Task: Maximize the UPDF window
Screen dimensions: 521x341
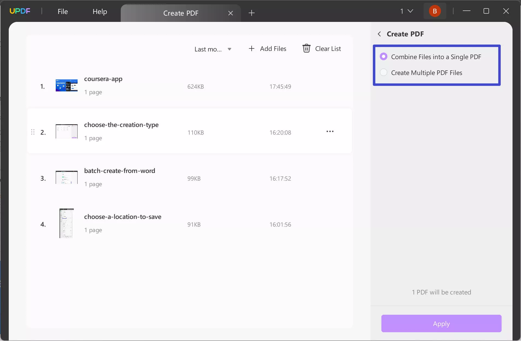Action: [486, 11]
